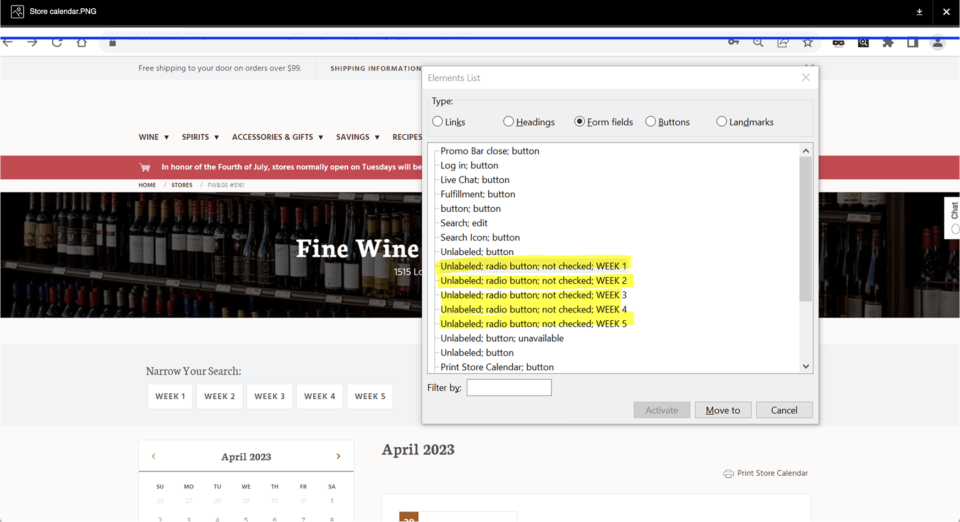960x522 pixels.
Task: Click the Cancel button in Elements List
Action: point(784,410)
